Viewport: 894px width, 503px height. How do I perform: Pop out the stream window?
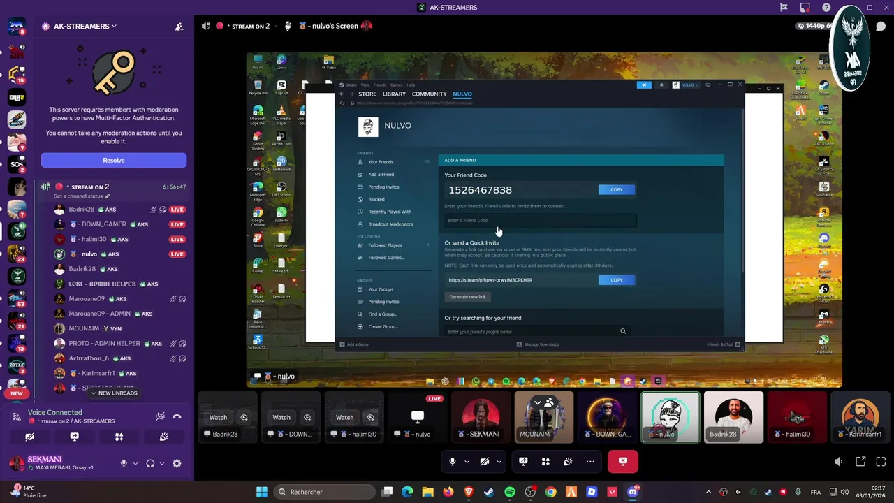pos(860,461)
